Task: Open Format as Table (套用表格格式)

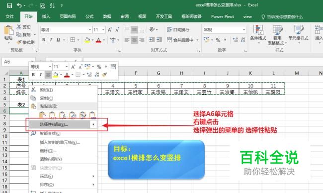Action: [277, 35]
